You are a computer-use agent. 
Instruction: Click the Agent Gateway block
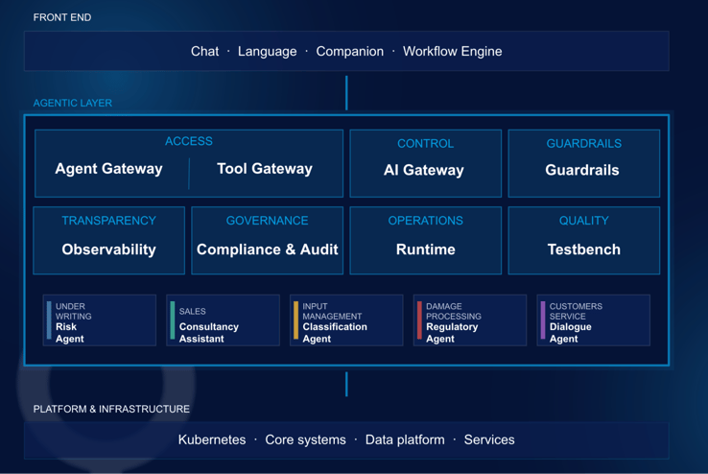point(108,168)
